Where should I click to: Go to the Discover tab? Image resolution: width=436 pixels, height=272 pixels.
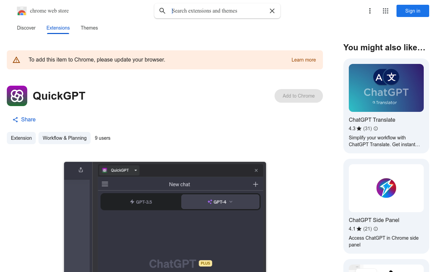(26, 28)
